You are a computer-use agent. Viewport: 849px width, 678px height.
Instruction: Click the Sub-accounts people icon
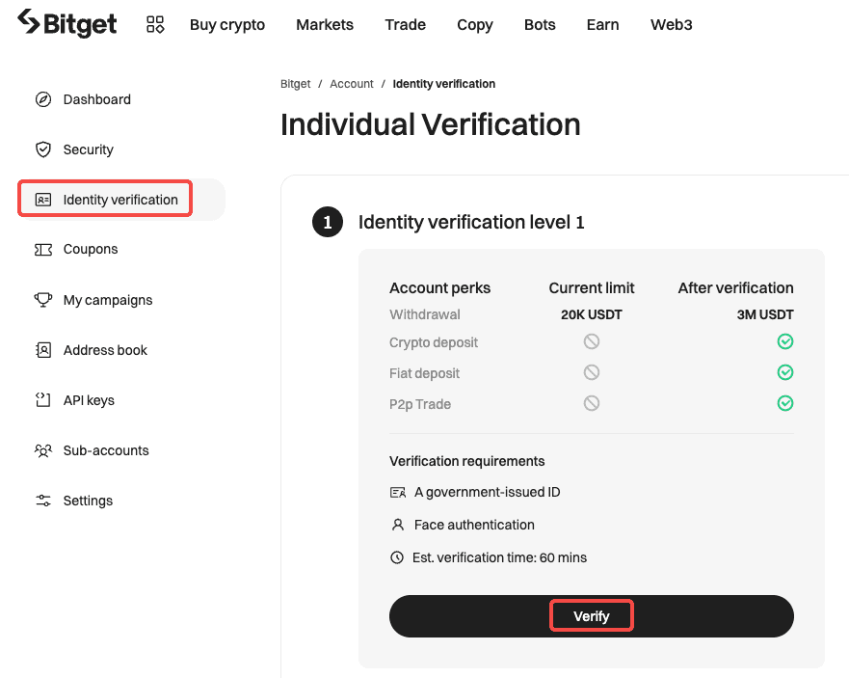point(43,450)
